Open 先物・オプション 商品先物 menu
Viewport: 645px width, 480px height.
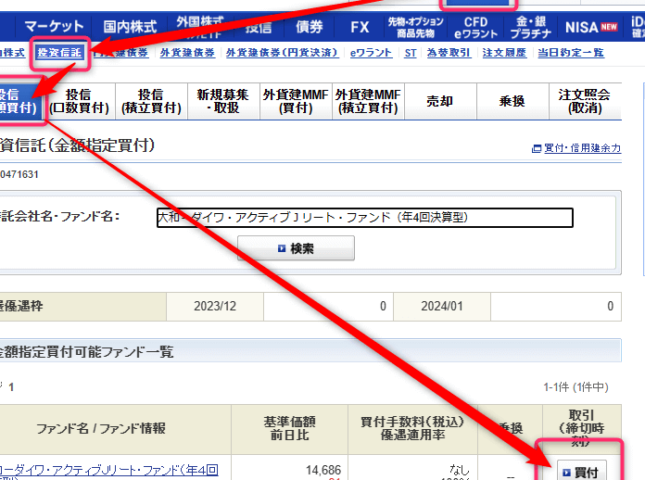415,27
